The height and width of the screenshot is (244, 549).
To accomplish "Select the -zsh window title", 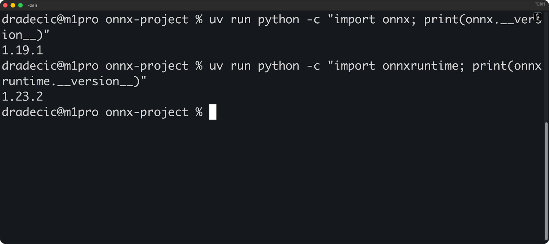I will pos(32,5).
